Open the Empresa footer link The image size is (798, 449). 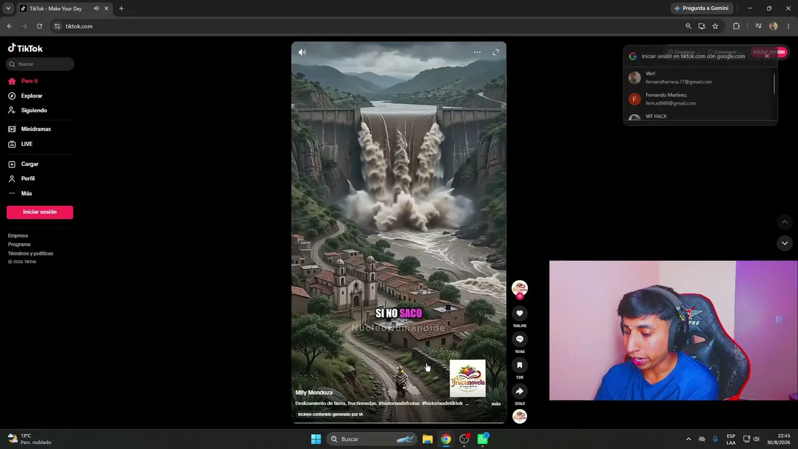click(18, 236)
